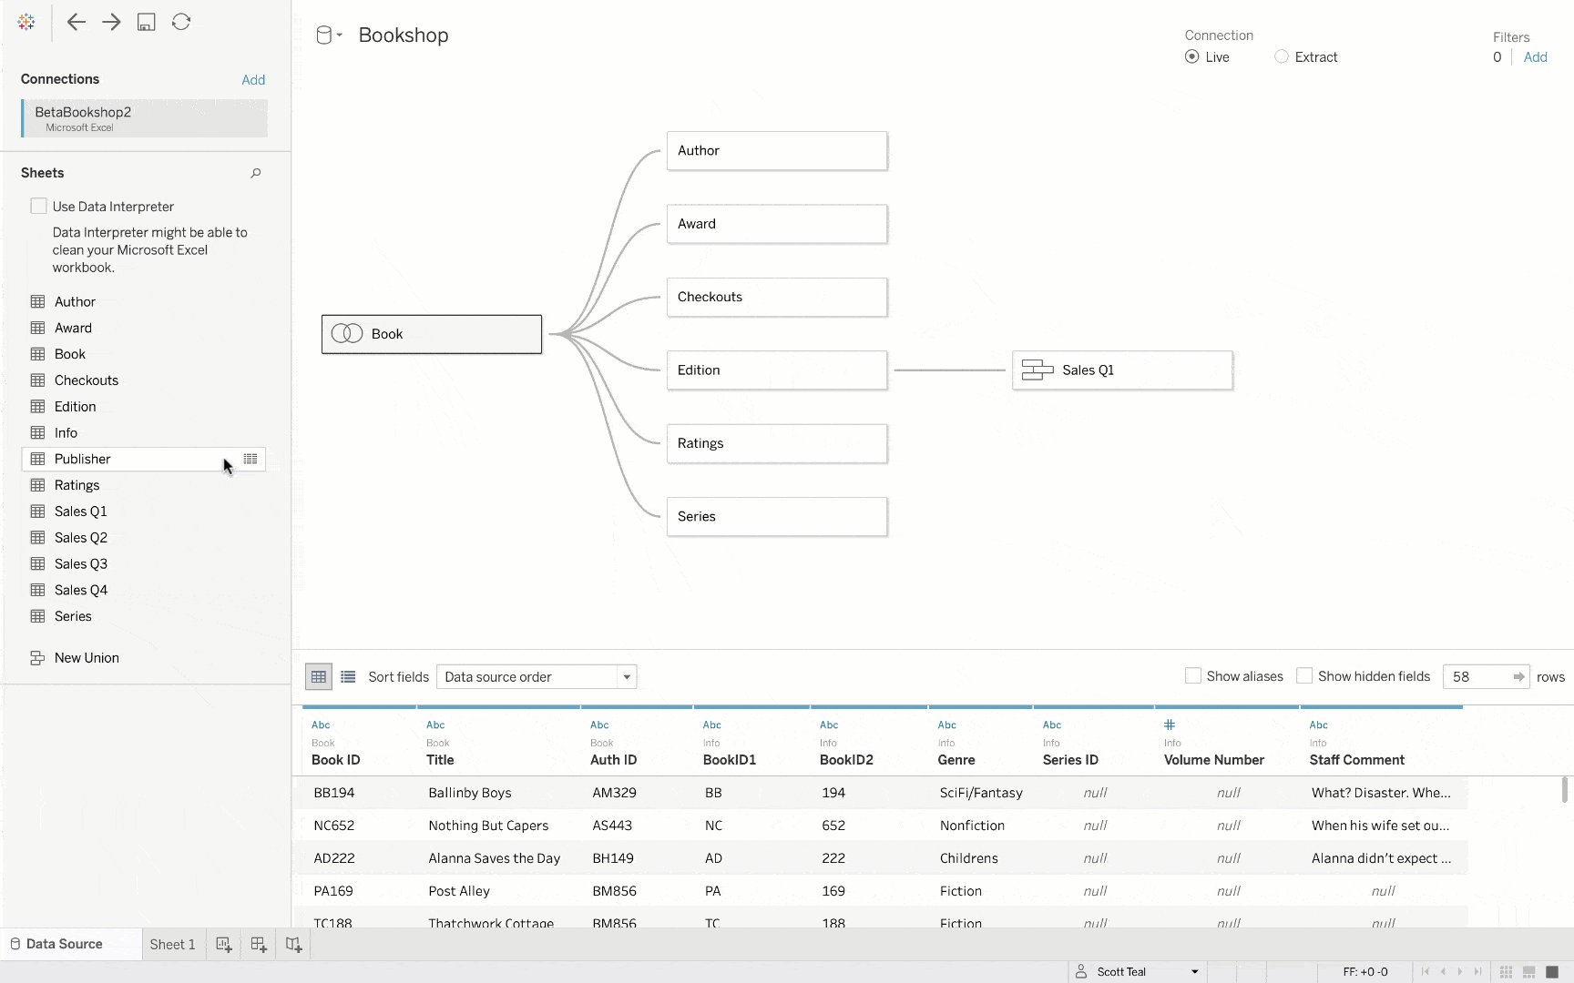
Task: Click the Edition to Sales Q1 relationship line
Action: pos(949,370)
